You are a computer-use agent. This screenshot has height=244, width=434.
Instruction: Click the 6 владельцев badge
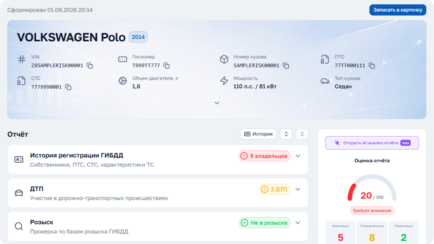pos(264,156)
